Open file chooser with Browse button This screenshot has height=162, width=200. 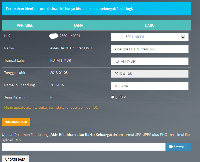178,147
